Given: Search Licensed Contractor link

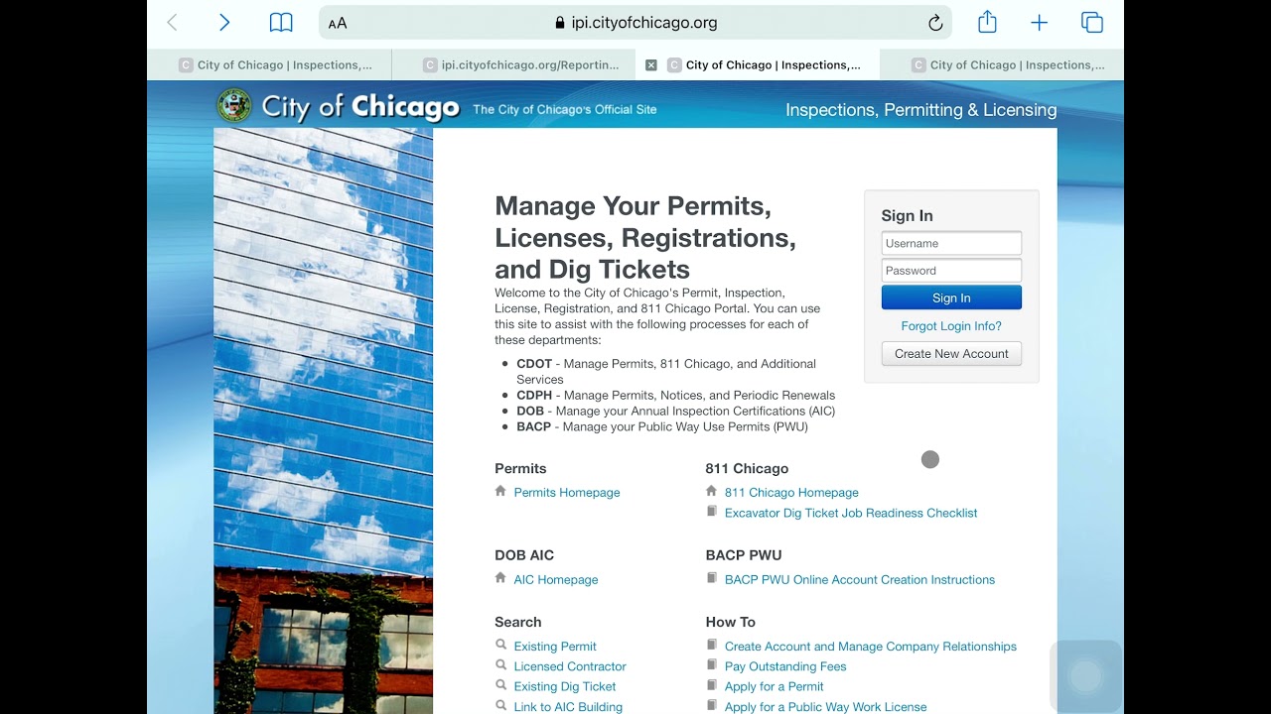Looking at the screenshot, I should pos(570,666).
